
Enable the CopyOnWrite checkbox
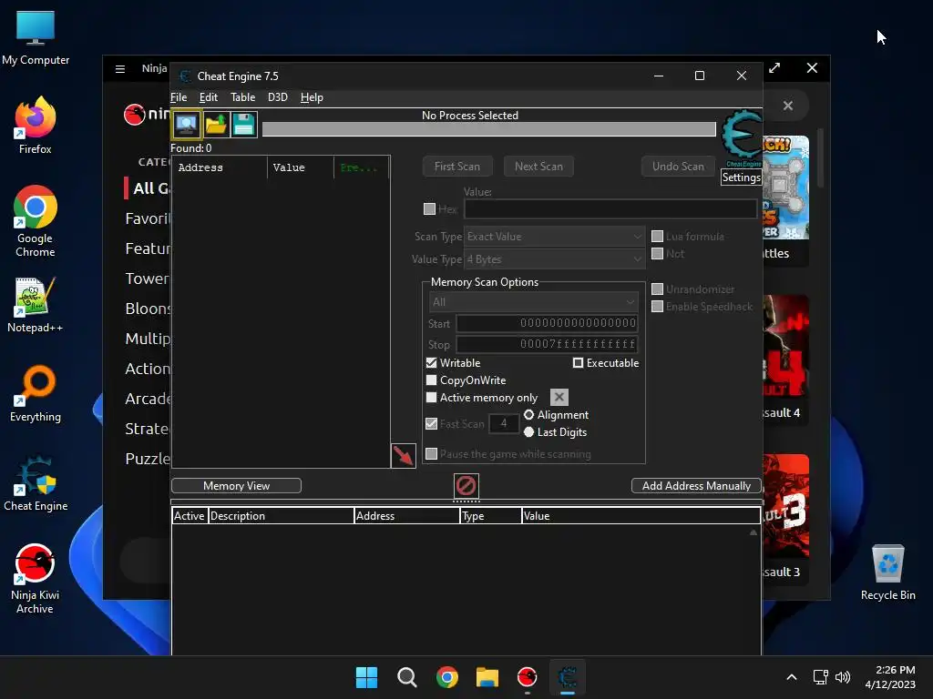point(431,380)
